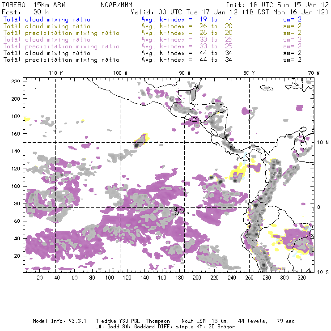The image size is (331, 331).
Task: Click the black 'Total precipitation mixing ratio' legend line
Action: (x=61, y=60)
